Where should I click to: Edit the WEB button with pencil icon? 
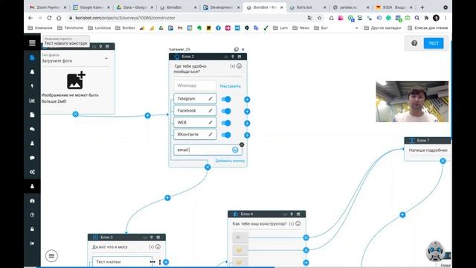tap(210, 122)
